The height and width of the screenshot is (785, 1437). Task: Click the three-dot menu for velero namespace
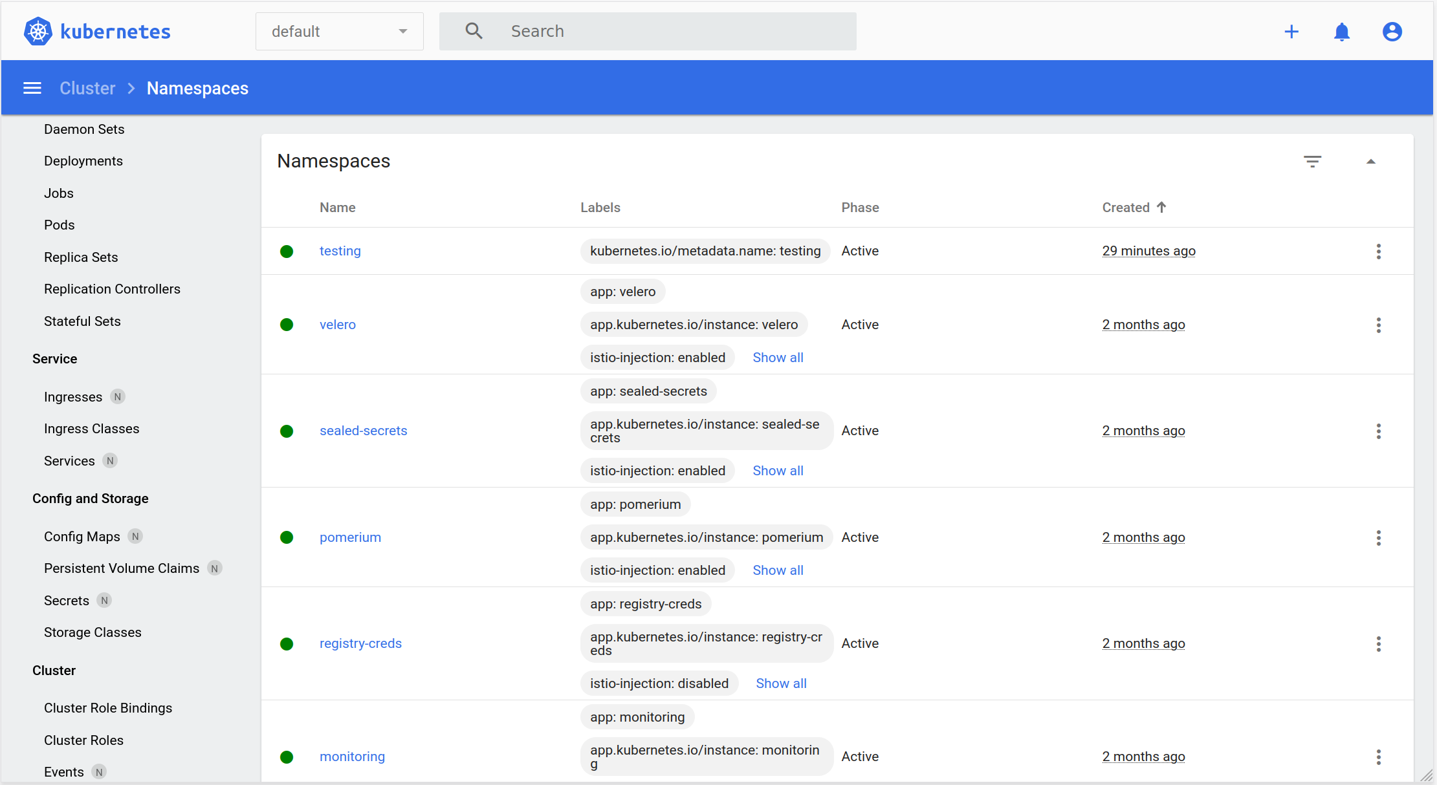point(1378,324)
